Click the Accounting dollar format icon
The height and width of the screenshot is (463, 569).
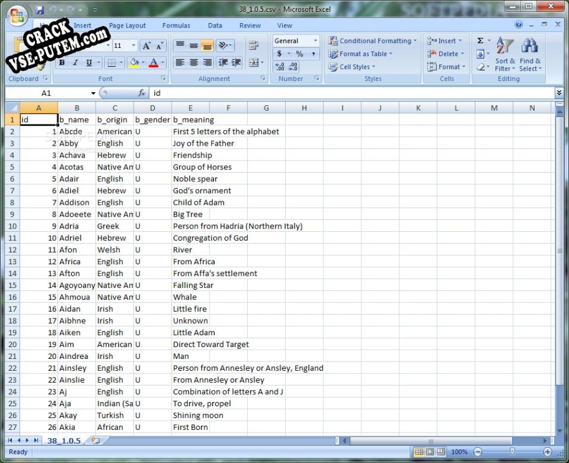pyautogui.click(x=280, y=54)
